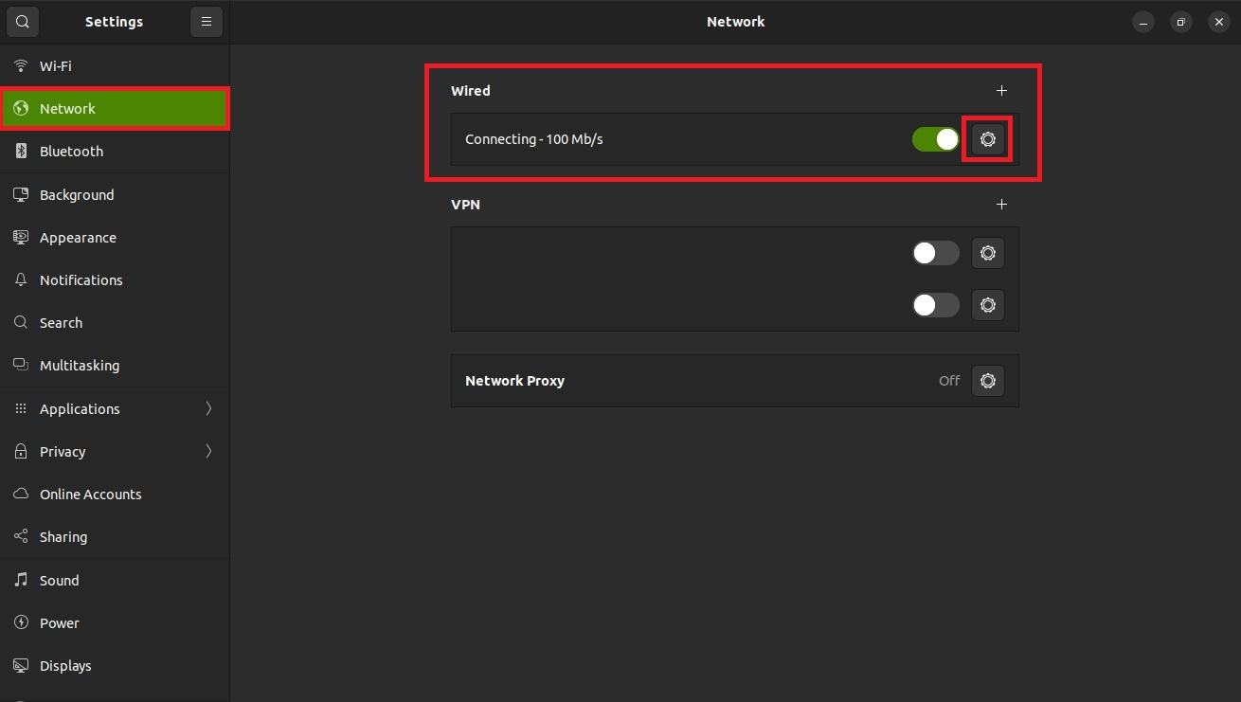This screenshot has width=1241, height=702.
Task: Open first VPN entry gear settings
Action: click(x=987, y=253)
